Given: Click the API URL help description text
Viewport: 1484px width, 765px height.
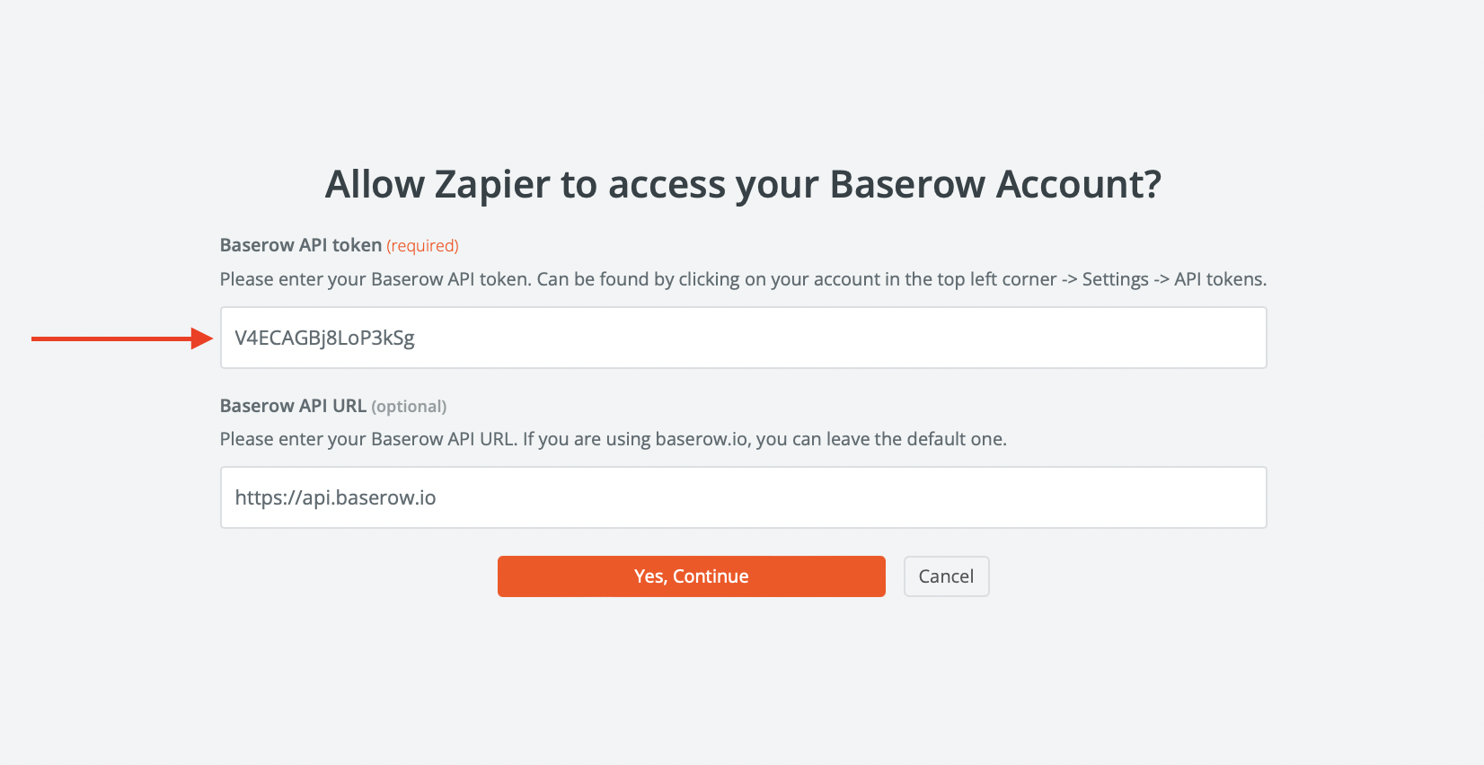Looking at the screenshot, I should [x=613, y=439].
